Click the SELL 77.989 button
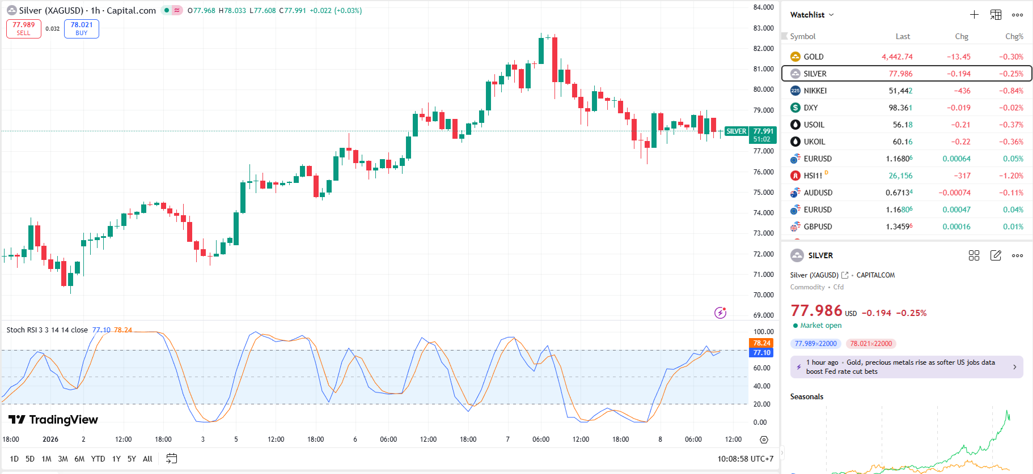This screenshot has width=1033, height=474. click(x=24, y=29)
